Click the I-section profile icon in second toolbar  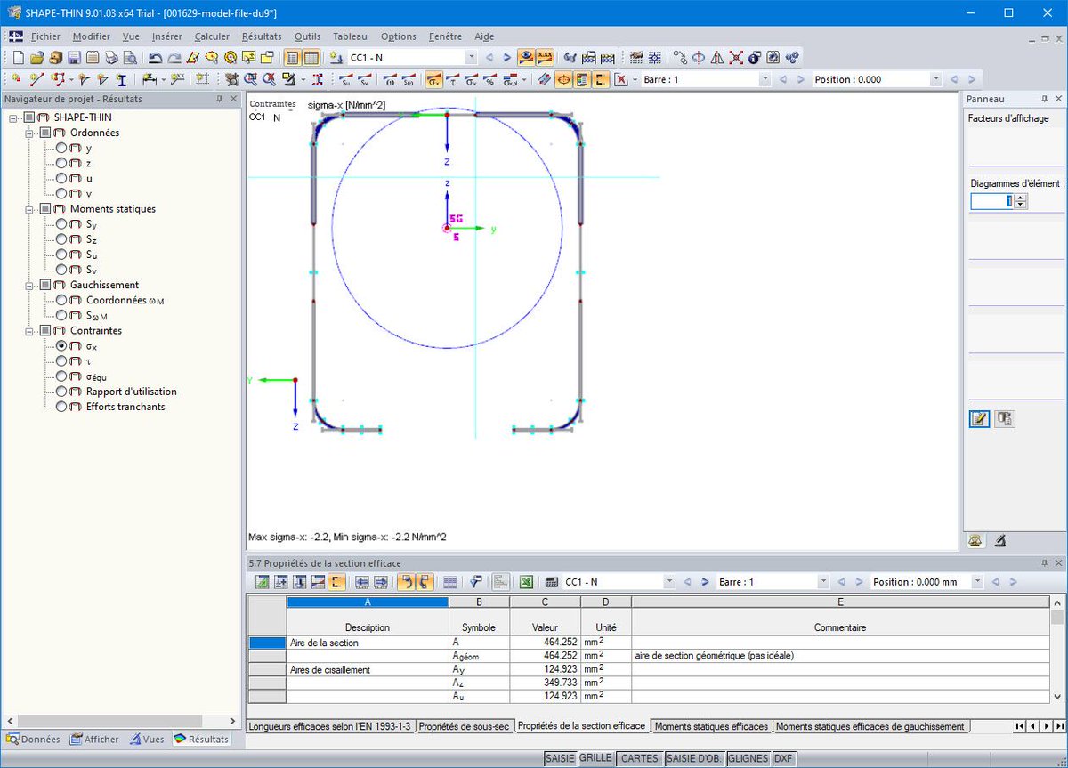(x=122, y=79)
